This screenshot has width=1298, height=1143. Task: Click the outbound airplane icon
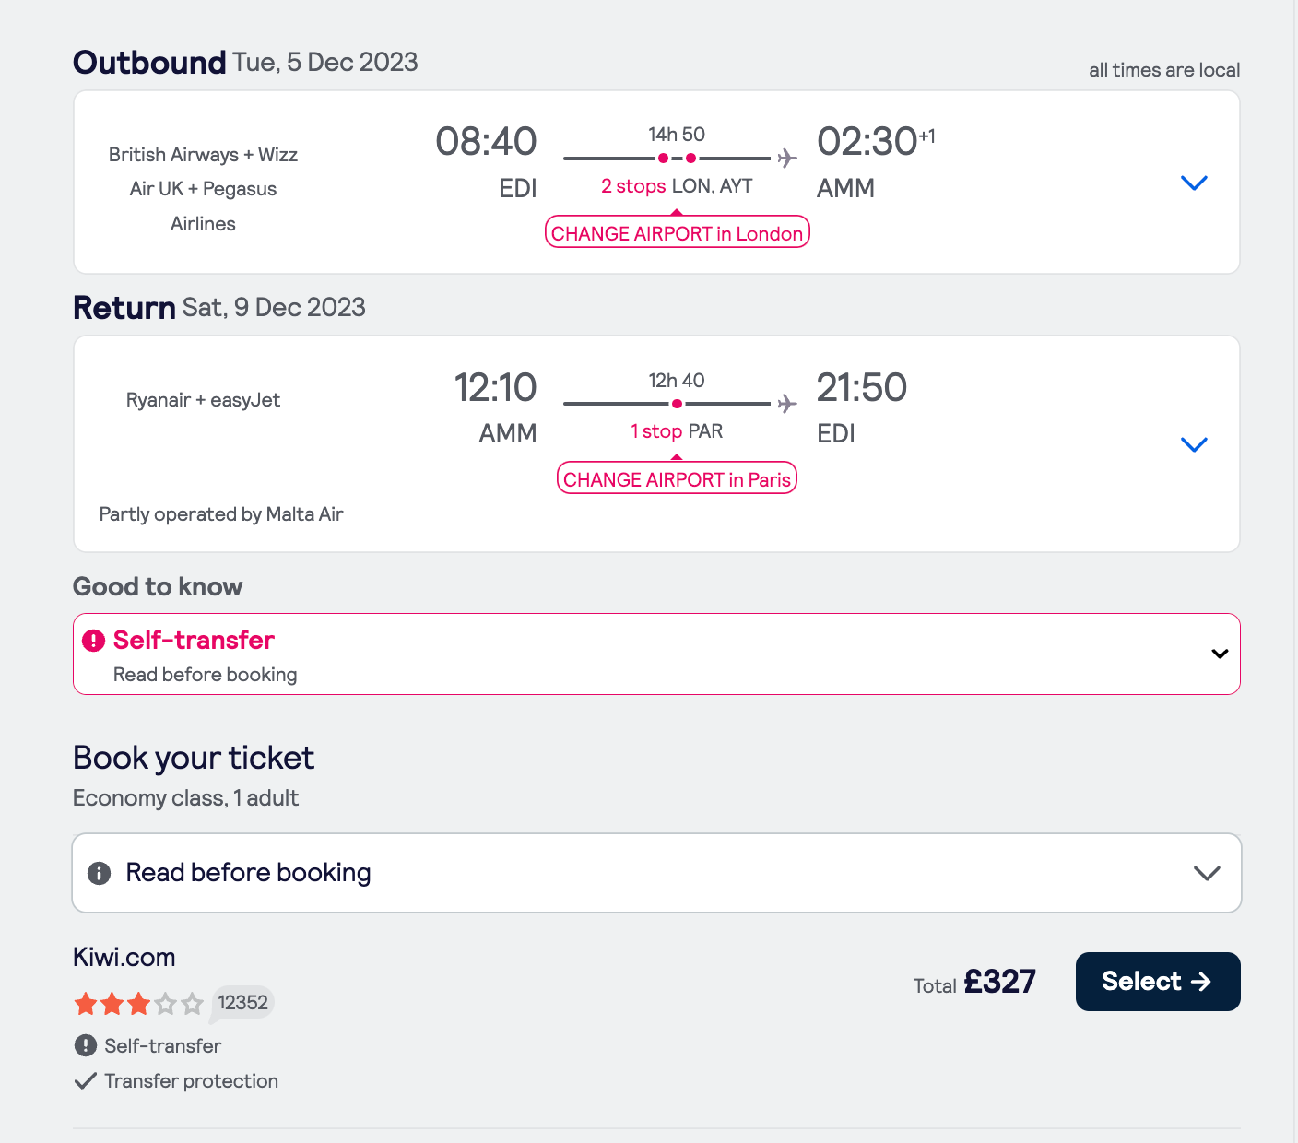point(786,158)
